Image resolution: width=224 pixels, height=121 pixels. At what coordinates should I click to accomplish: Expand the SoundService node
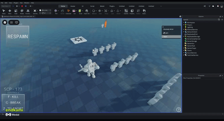184,53
